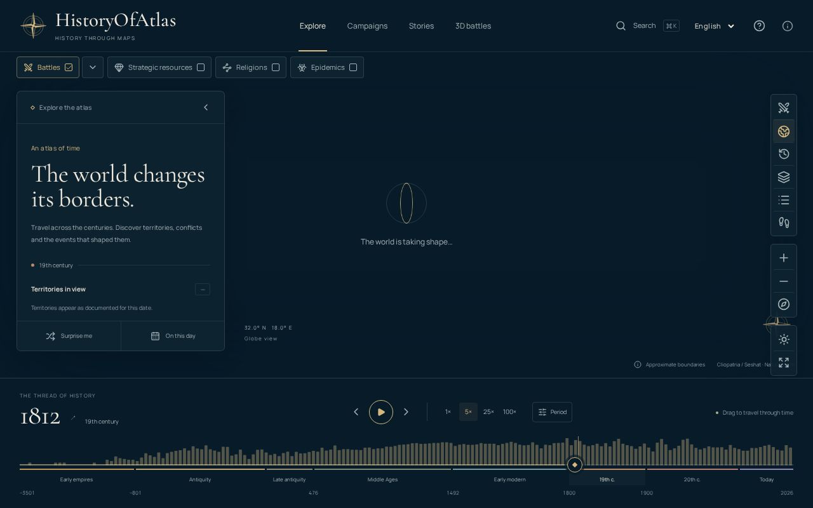Click the On this day button
This screenshot has width=813, height=508.
click(173, 336)
